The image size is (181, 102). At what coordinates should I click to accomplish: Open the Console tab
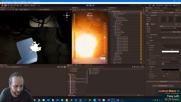pos(4,65)
